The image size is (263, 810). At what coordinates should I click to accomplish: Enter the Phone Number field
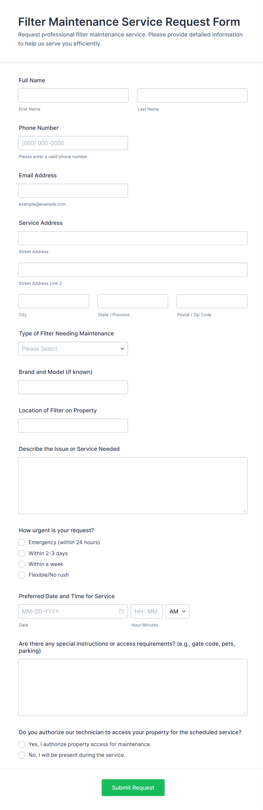coord(73,143)
